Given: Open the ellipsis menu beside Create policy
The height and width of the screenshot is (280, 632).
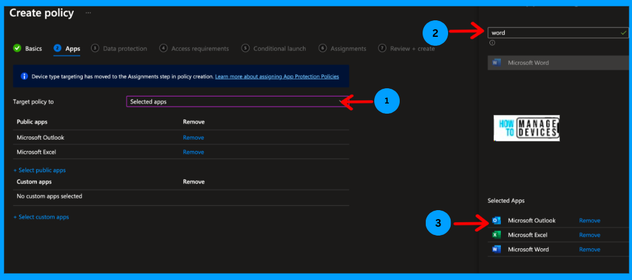Looking at the screenshot, I should tap(88, 13).
